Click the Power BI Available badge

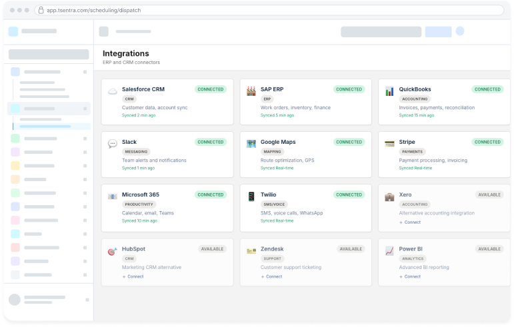click(489, 249)
